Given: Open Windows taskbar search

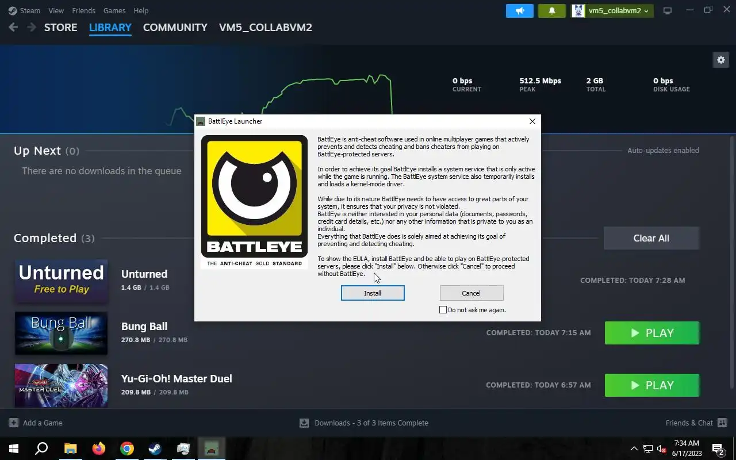Looking at the screenshot, I should click(41, 448).
